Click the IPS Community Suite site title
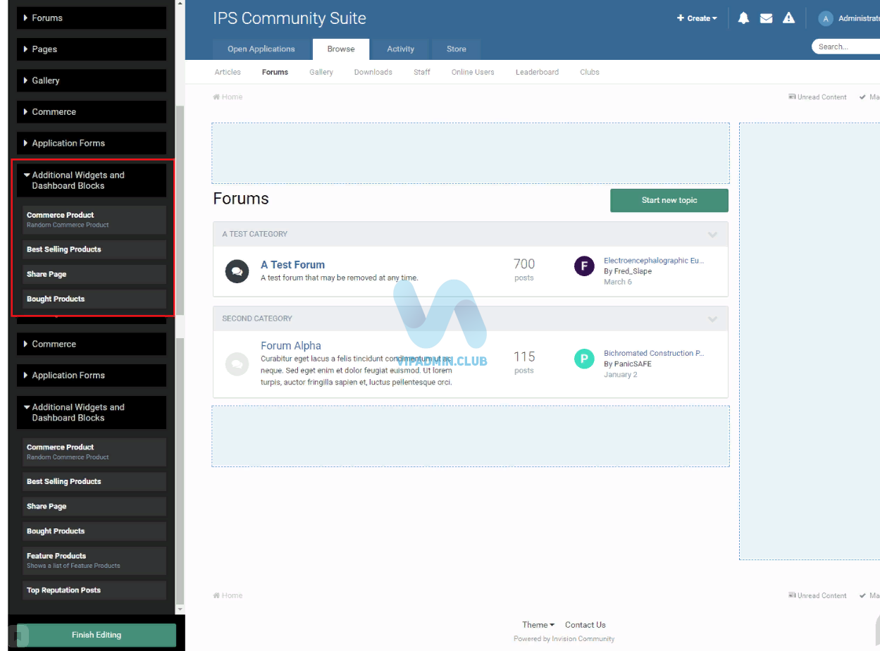 point(290,18)
